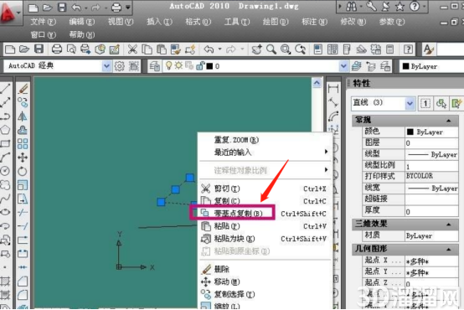Activate the Pan hand tool
Viewport: 464px width, 310px height.
[256, 49]
